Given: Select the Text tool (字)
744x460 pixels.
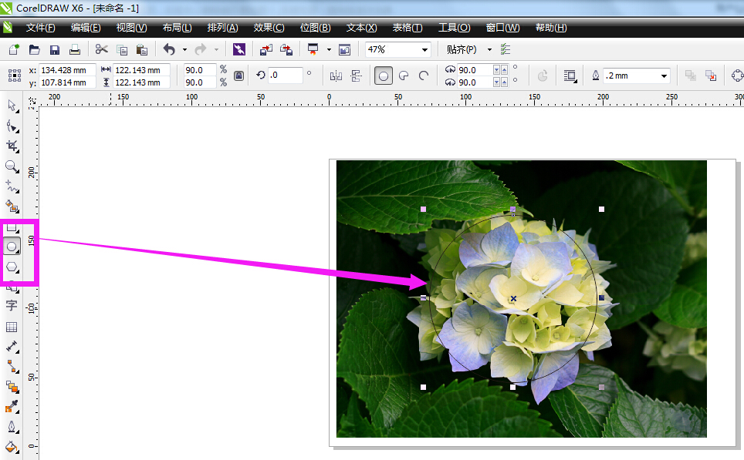Looking at the screenshot, I should click(12, 306).
